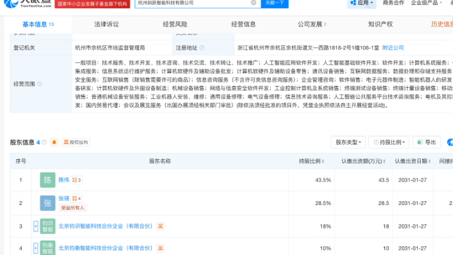Switch to 经营风险 tab

(x=175, y=24)
